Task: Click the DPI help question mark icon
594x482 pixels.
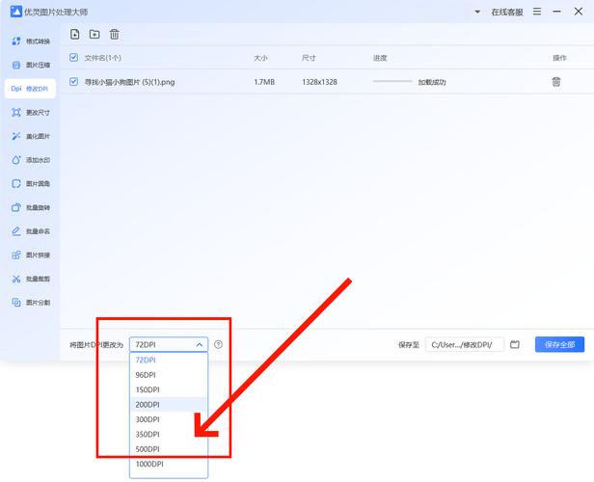Action: (218, 344)
